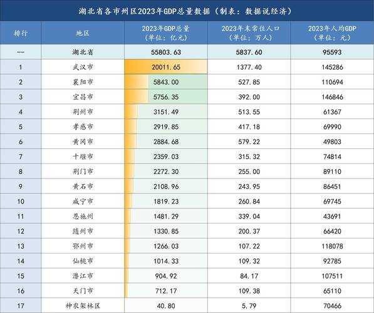Viewport: 374px width, 313px height.
Task: Select the 孝感市 cell
Action: point(83,126)
